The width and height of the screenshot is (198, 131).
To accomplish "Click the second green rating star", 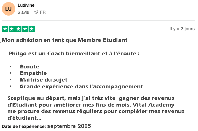I will 12,29.
